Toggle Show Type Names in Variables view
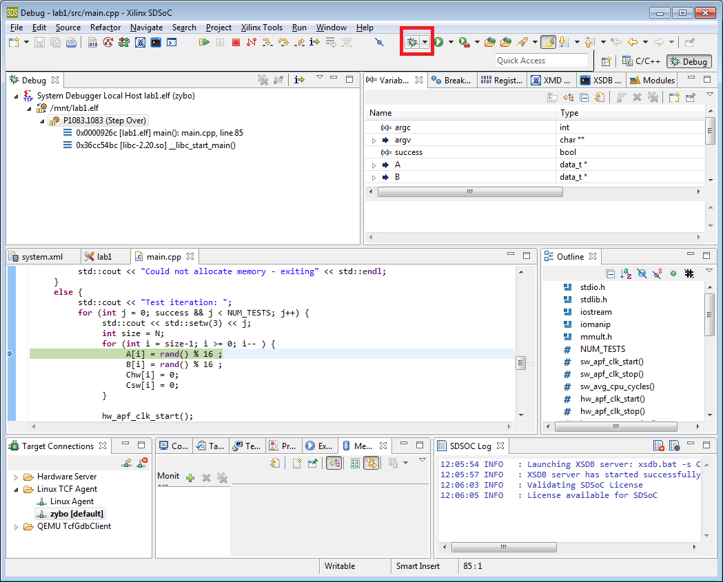Viewport: 723px width, 582px height. tap(552, 97)
